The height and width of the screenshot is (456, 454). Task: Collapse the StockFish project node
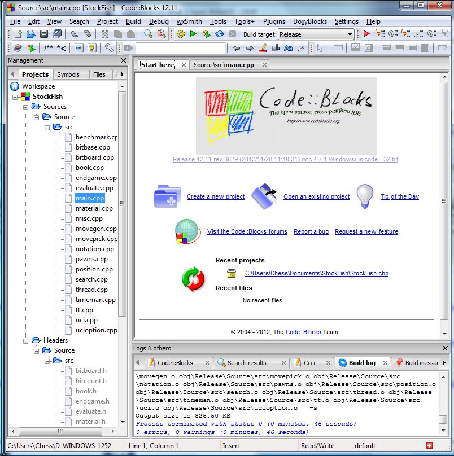point(15,97)
